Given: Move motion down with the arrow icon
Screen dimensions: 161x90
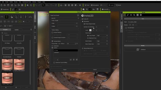Looking at the screenshot, I should pyautogui.click(x=58, y=59).
